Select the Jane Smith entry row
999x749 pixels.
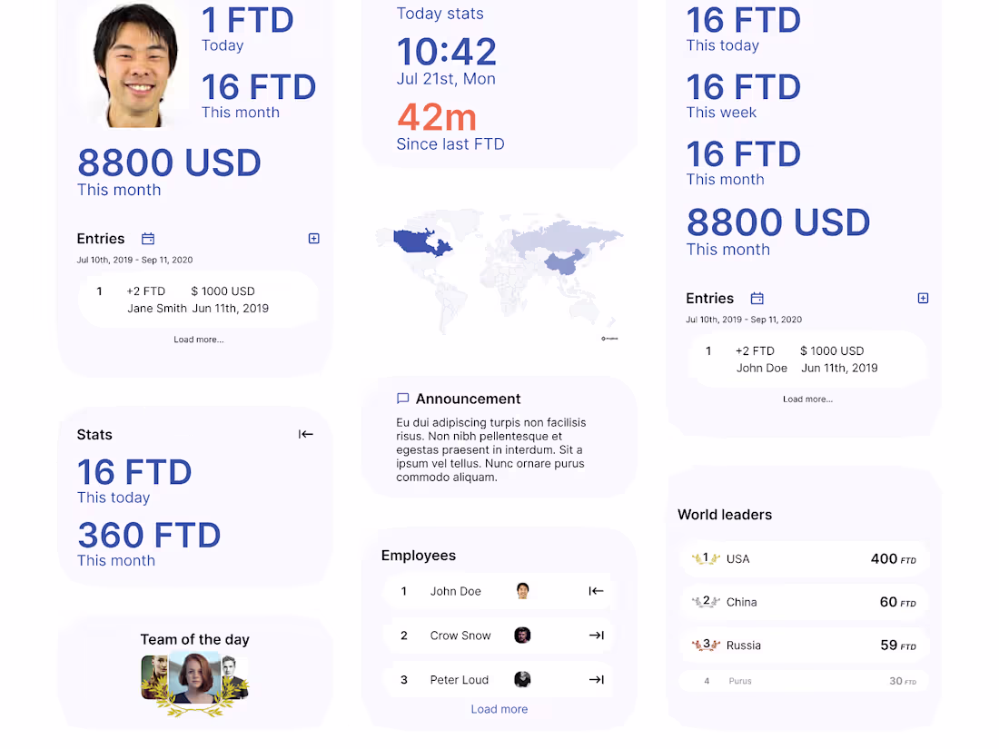(199, 298)
